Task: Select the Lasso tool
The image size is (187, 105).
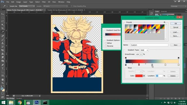Action: tap(3, 21)
